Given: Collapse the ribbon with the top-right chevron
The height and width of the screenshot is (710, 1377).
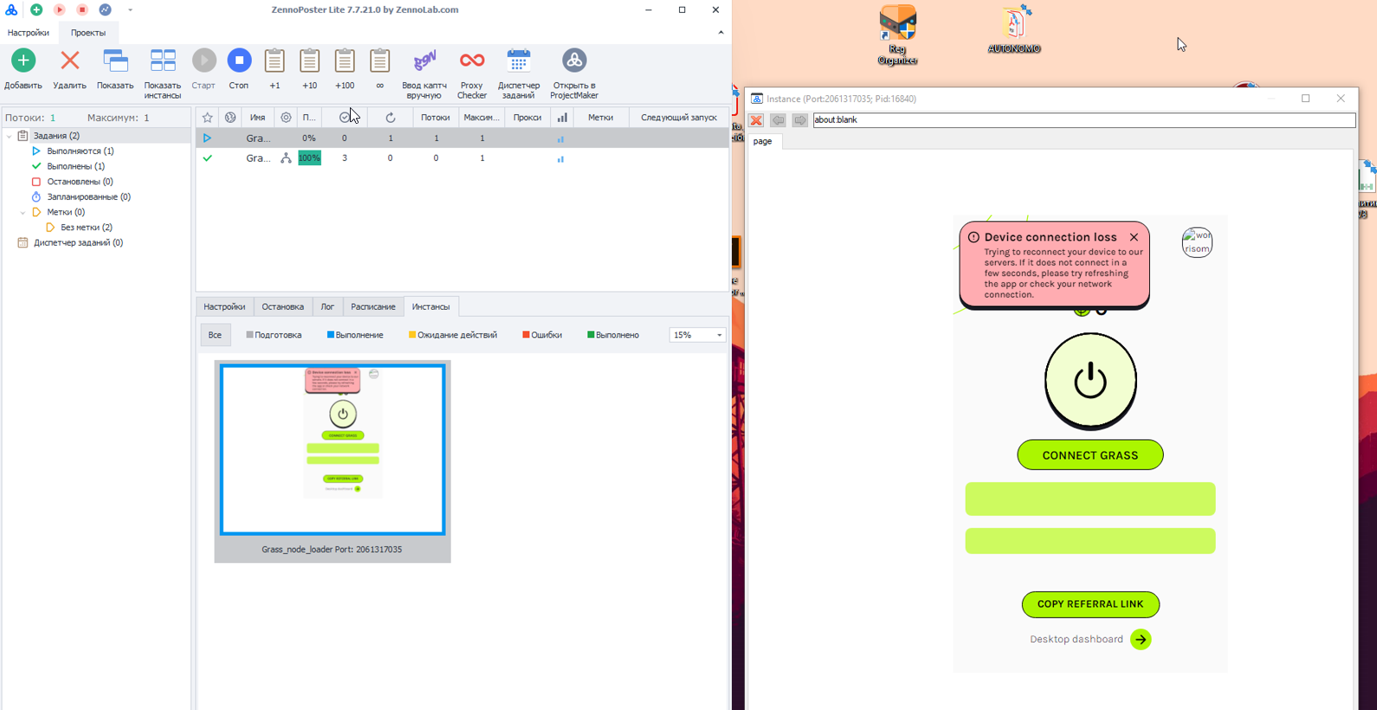Looking at the screenshot, I should coord(721,33).
